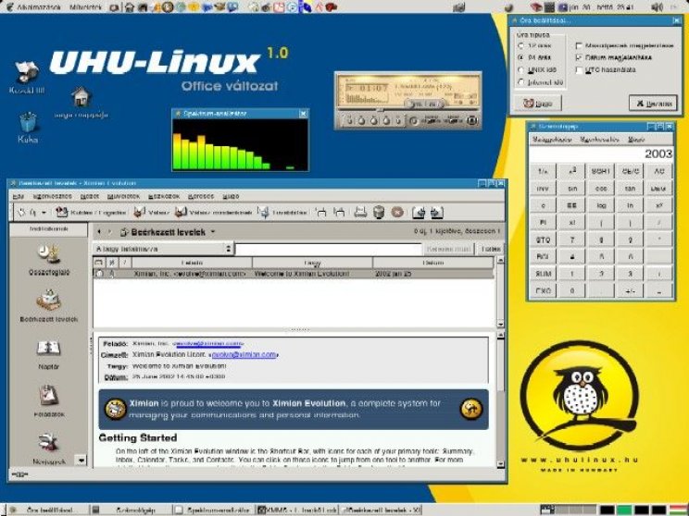This screenshot has height=516, width=689.
Task: Click the calculator display showing 2003
Action: coord(601,154)
